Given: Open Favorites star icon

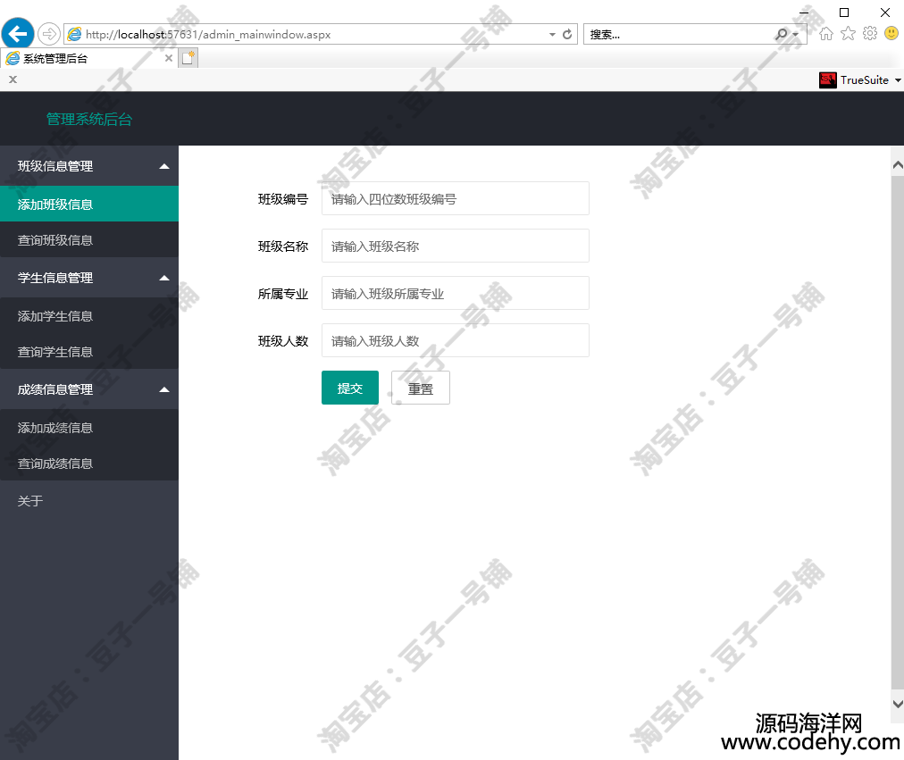Looking at the screenshot, I should point(848,33).
